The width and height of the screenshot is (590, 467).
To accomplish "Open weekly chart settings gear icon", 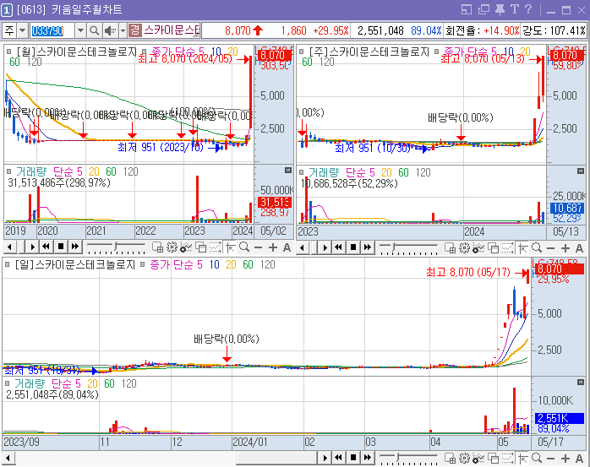I will click(464, 247).
